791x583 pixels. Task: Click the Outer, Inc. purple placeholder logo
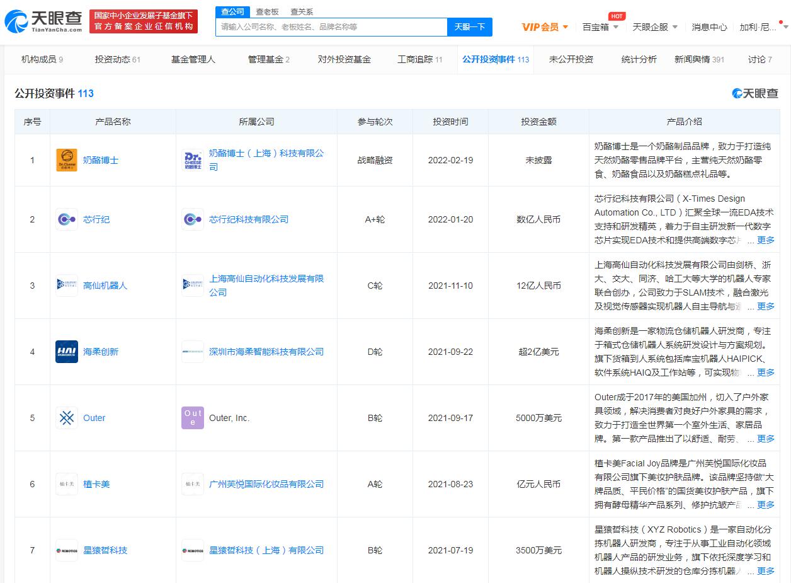tap(193, 418)
